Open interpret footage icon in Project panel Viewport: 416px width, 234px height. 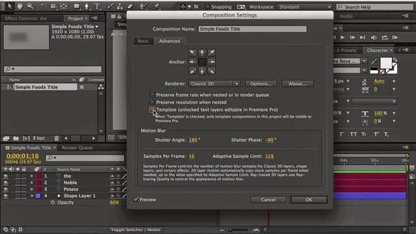coord(6,138)
